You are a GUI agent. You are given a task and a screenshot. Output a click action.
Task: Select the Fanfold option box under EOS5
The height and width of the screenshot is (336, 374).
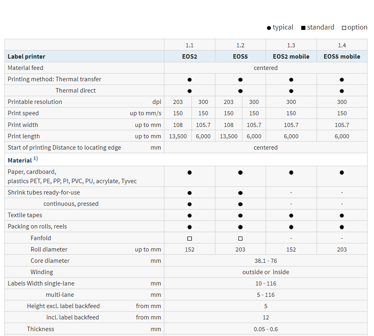pyautogui.click(x=240, y=238)
